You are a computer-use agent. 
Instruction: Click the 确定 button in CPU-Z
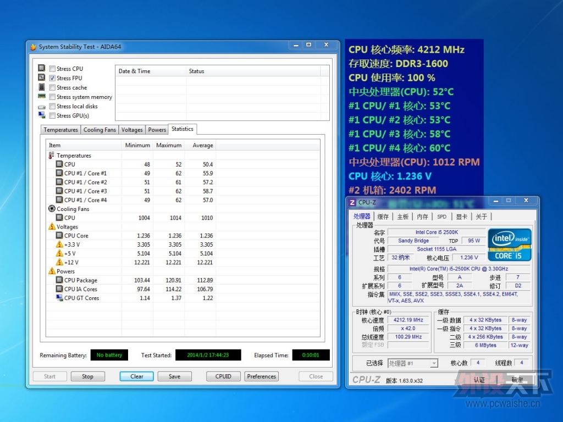coord(517,380)
